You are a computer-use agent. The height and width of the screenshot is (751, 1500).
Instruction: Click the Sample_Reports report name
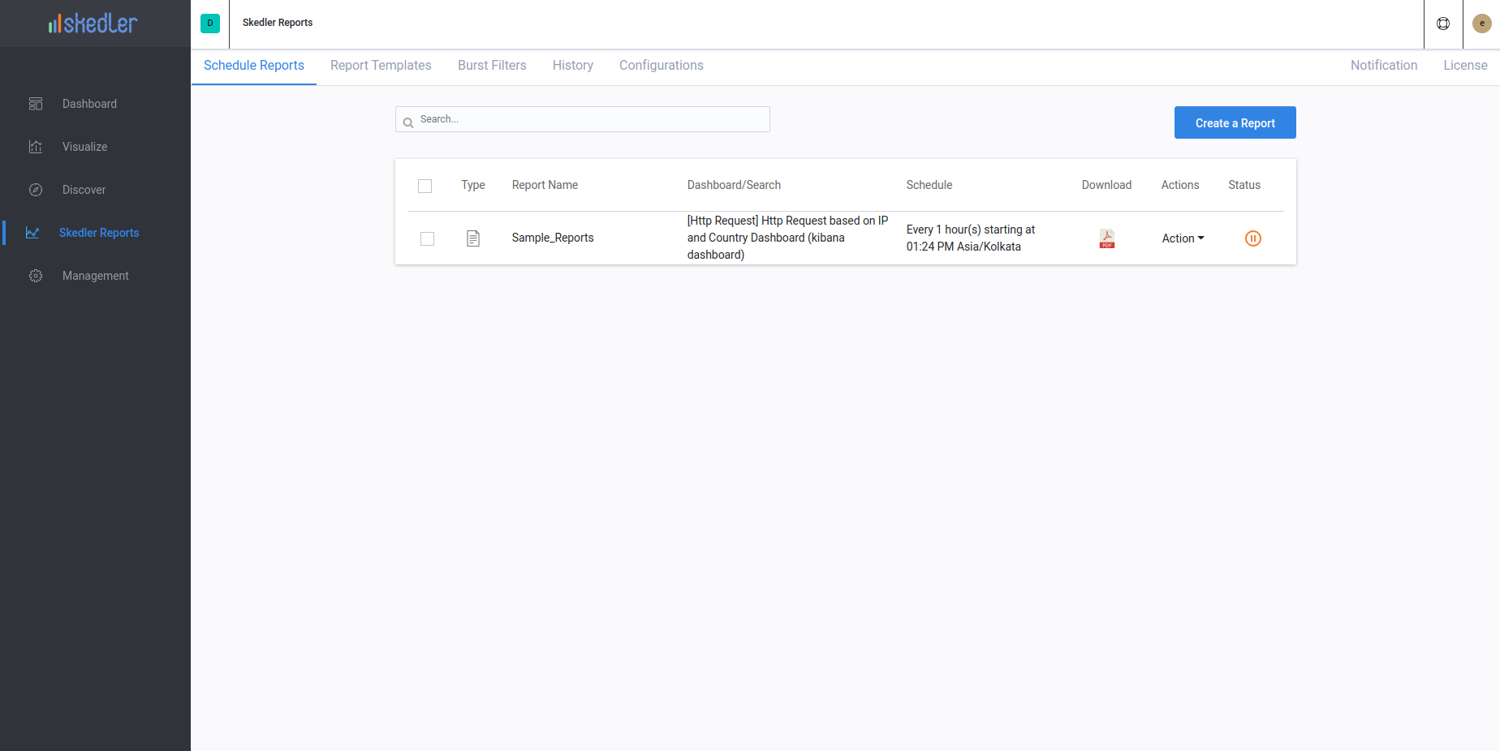click(x=553, y=238)
